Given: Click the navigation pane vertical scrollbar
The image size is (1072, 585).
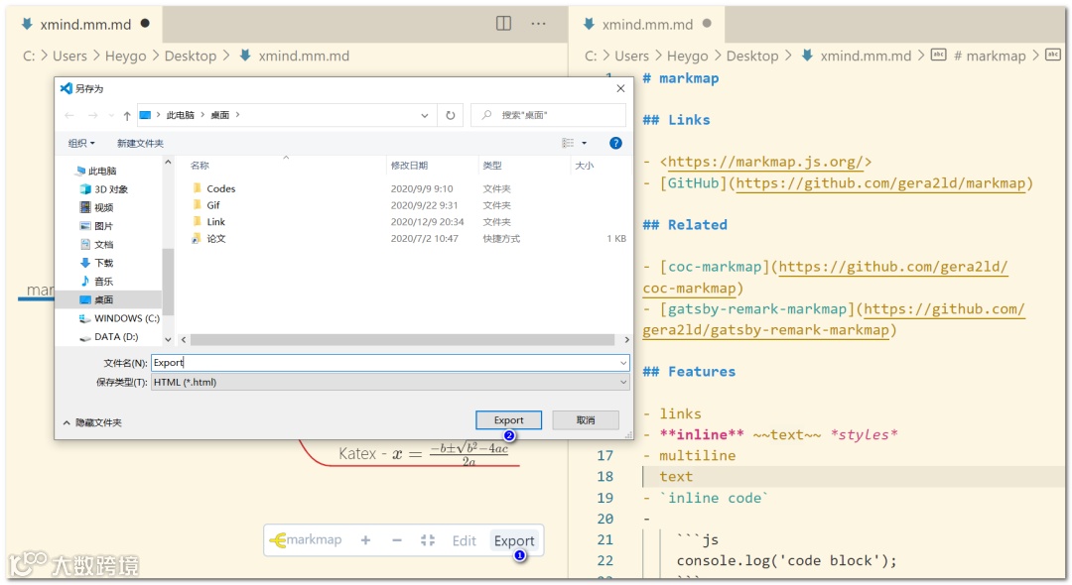Looking at the screenshot, I should (168, 282).
